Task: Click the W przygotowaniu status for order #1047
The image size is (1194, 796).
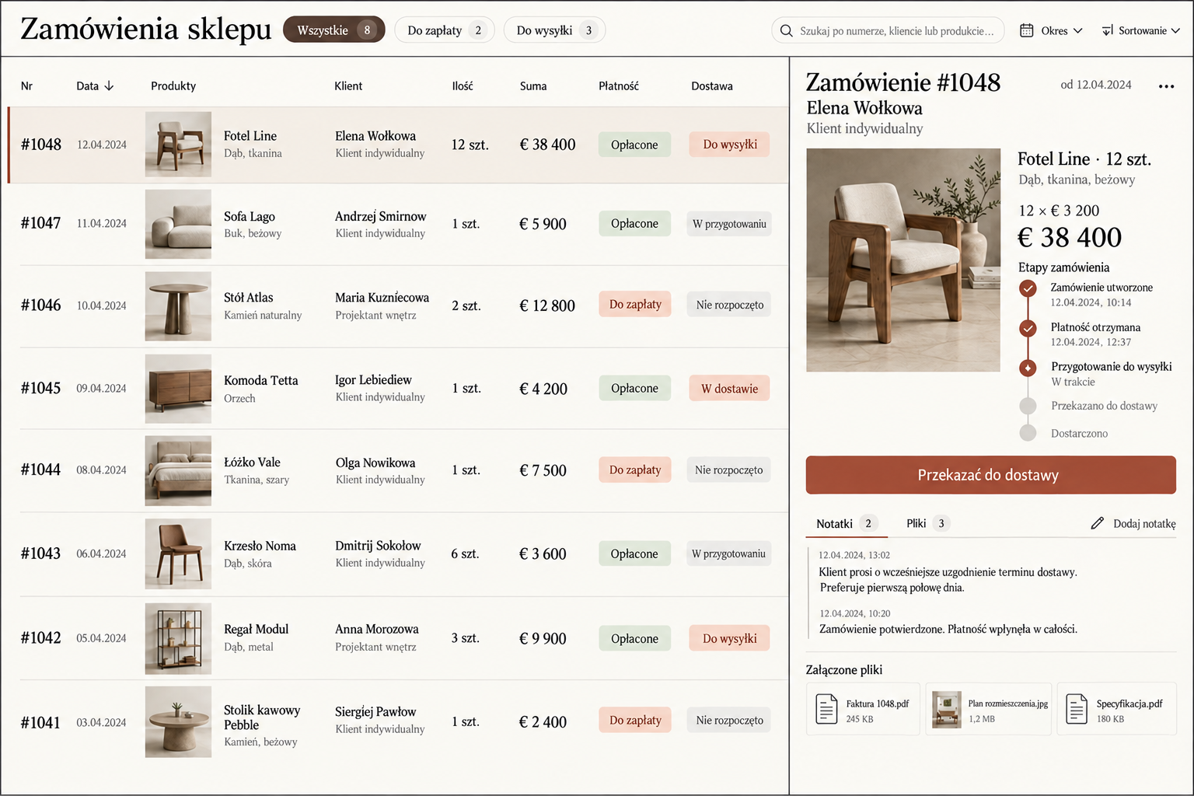Action: coord(729,224)
